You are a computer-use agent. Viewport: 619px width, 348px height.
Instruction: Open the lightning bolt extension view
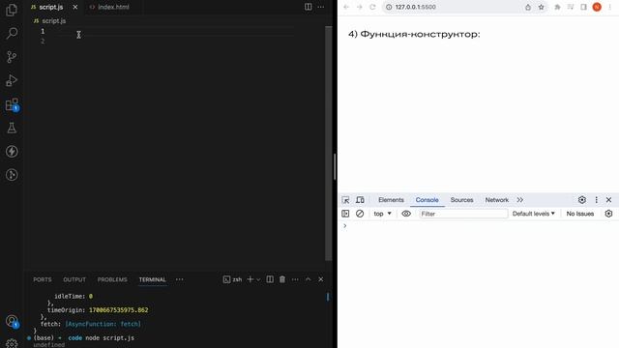click(x=12, y=152)
